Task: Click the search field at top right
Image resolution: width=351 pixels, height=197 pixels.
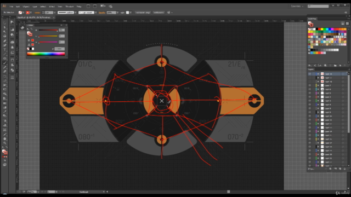Action: [318, 6]
